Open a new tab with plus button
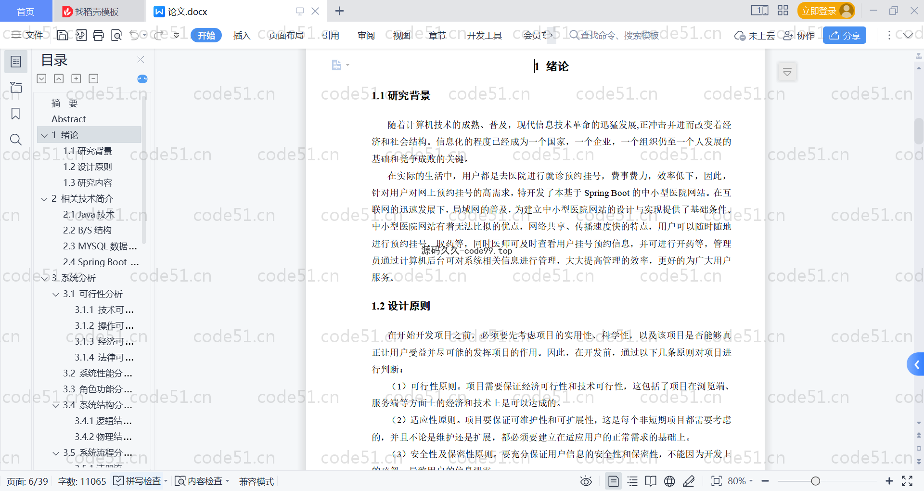The width and height of the screenshot is (924, 491). pyautogui.click(x=339, y=11)
